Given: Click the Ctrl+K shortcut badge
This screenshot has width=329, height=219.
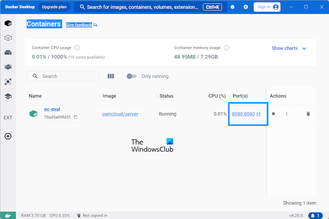Looking at the screenshot, I should [x=212, y=7].
